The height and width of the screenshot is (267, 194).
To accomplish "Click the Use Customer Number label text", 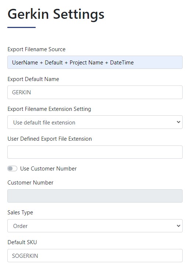I will [48, 169].
